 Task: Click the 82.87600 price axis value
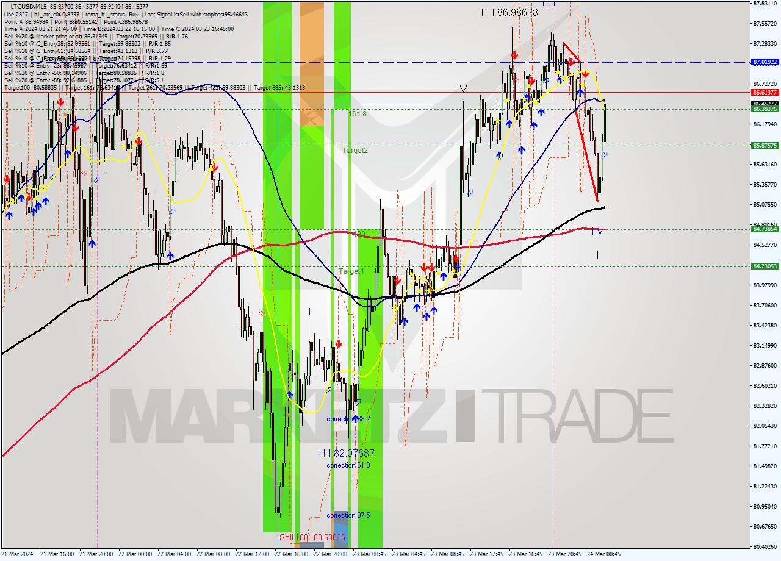[765, 366]
